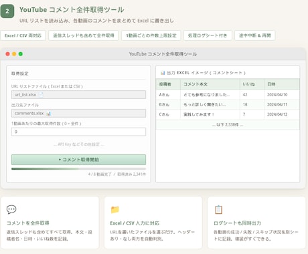Click the window title bar text
This screenshot has height=254, width=308.
pyautogui.click(x=163, y=54)
